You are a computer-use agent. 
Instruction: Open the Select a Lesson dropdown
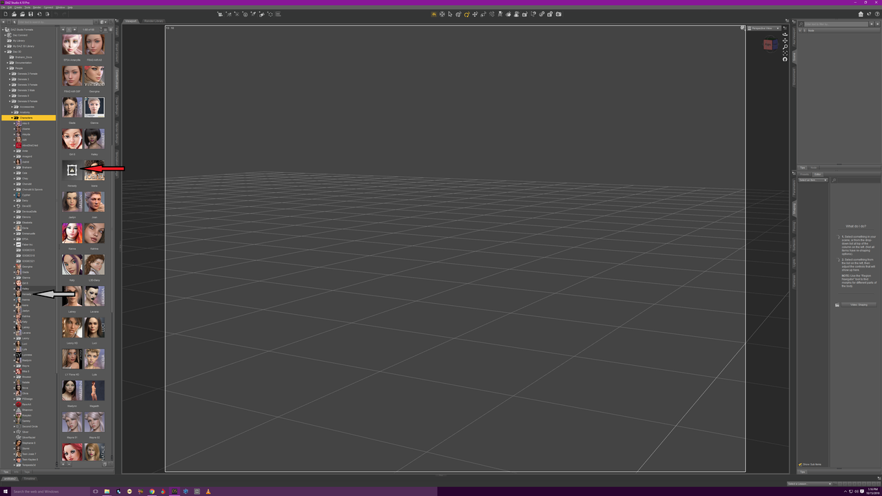coord(809,484)
